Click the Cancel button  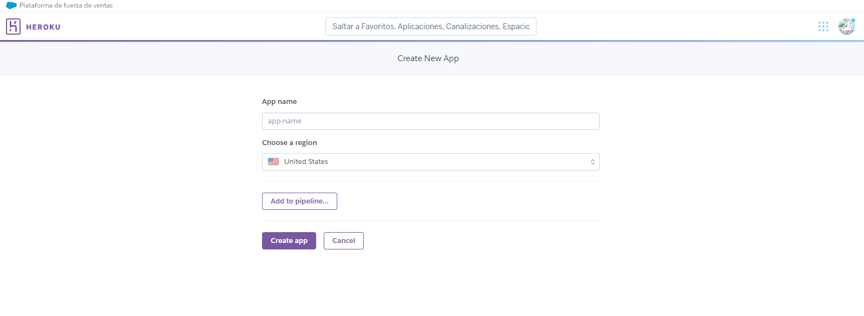[x=344, y=241]
